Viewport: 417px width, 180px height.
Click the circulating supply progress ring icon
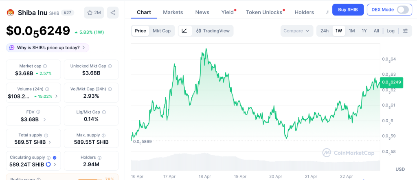point(48,165)
